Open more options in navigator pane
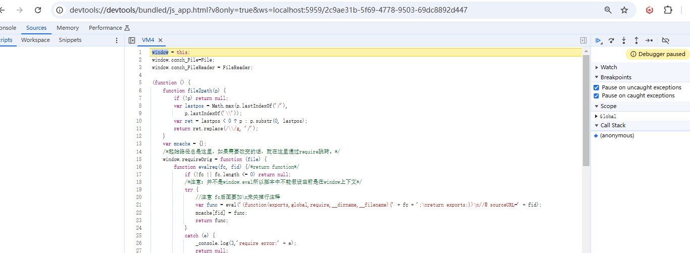 (117, 40)
